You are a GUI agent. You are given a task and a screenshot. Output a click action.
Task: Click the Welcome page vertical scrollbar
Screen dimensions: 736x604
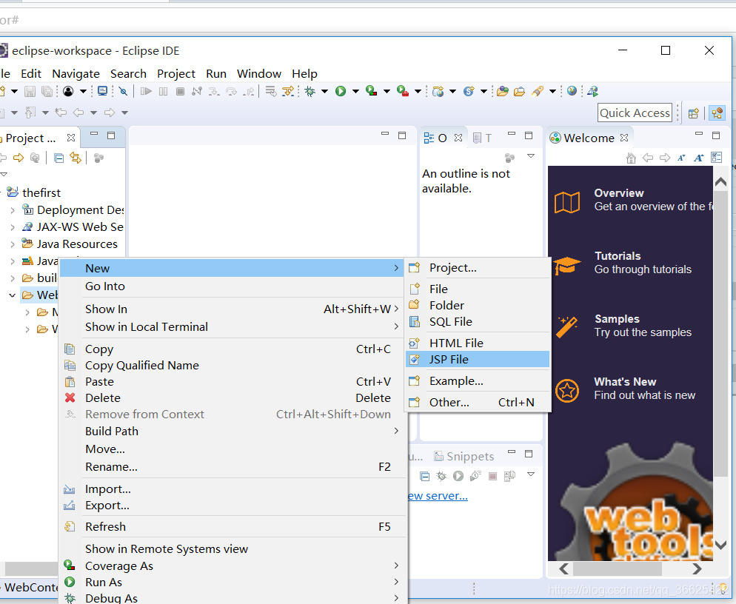720,333
